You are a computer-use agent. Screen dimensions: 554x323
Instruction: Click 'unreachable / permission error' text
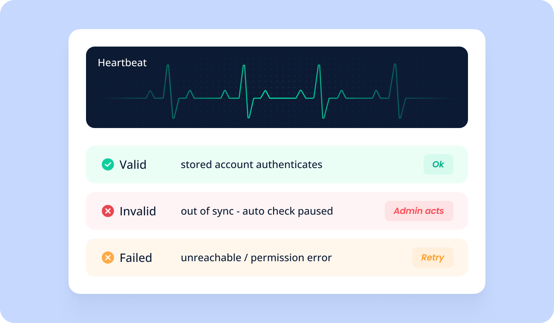[256, 258]
